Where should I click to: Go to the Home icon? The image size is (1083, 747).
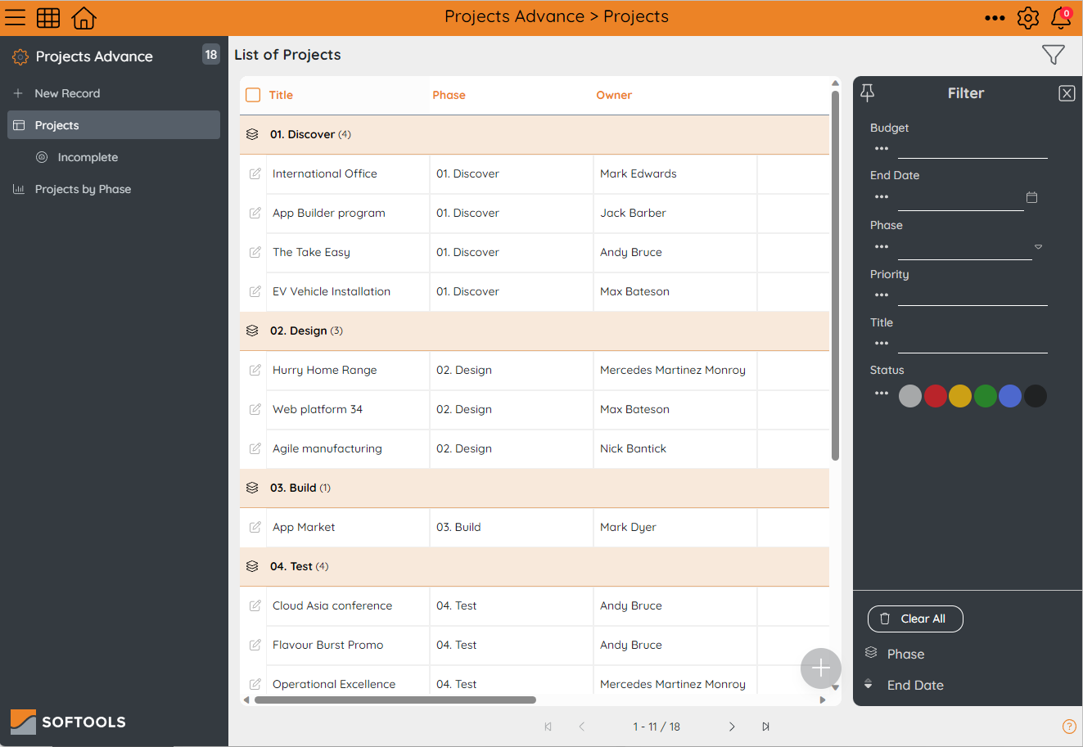point(83,17)
